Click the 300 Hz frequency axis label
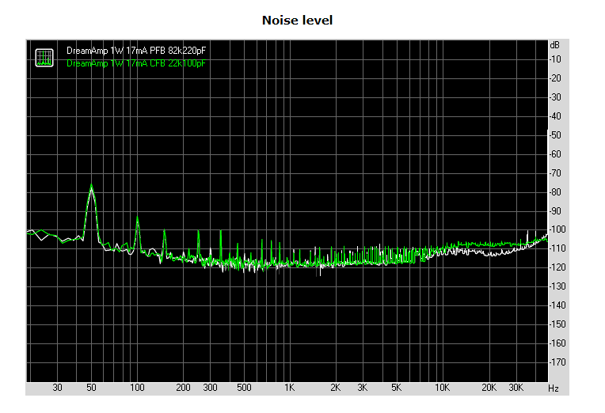605x413 pixels. pos(210,388)
